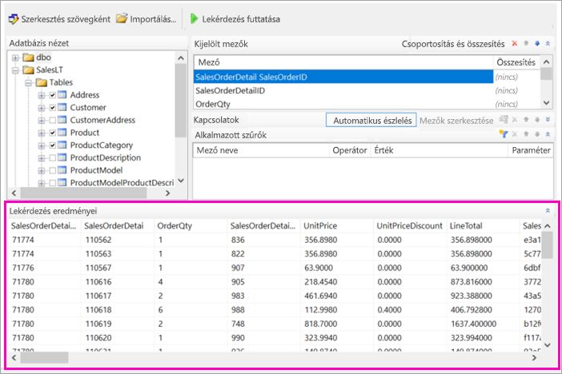Select the SalesOrderDetail SalesOrderID field row
This screenshot has height=374, width=562.
(343, 77)
